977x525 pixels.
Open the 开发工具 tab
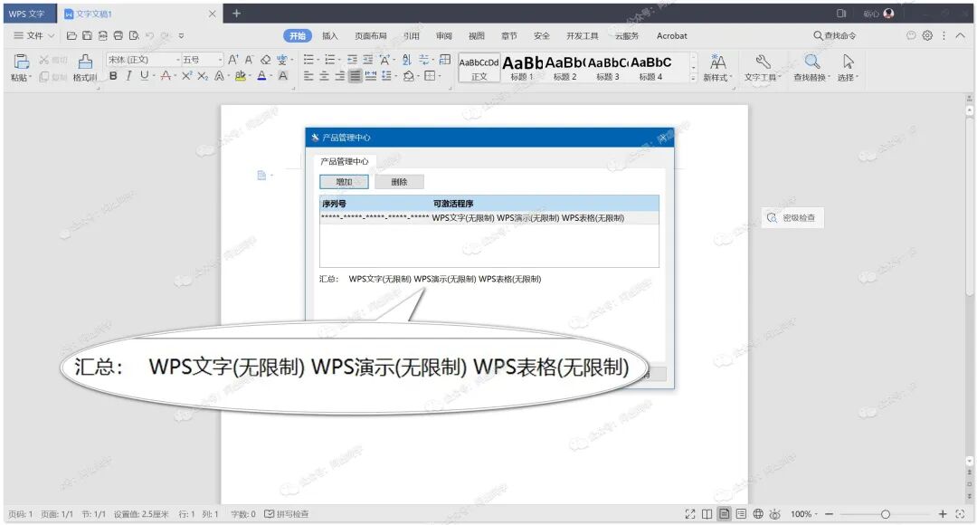tap(582, 35)
